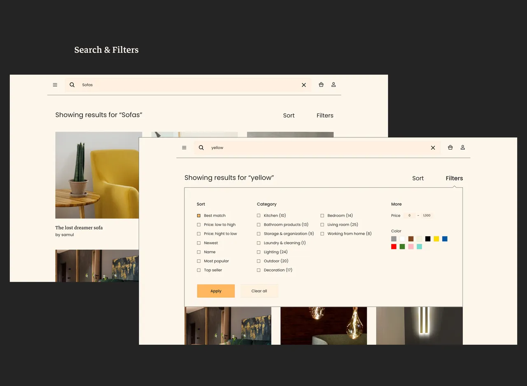Image resolution: width=527 pixels, height=386 pixels.
Task: Open Sort menu in yellow results window
Action: coord(418,178)
